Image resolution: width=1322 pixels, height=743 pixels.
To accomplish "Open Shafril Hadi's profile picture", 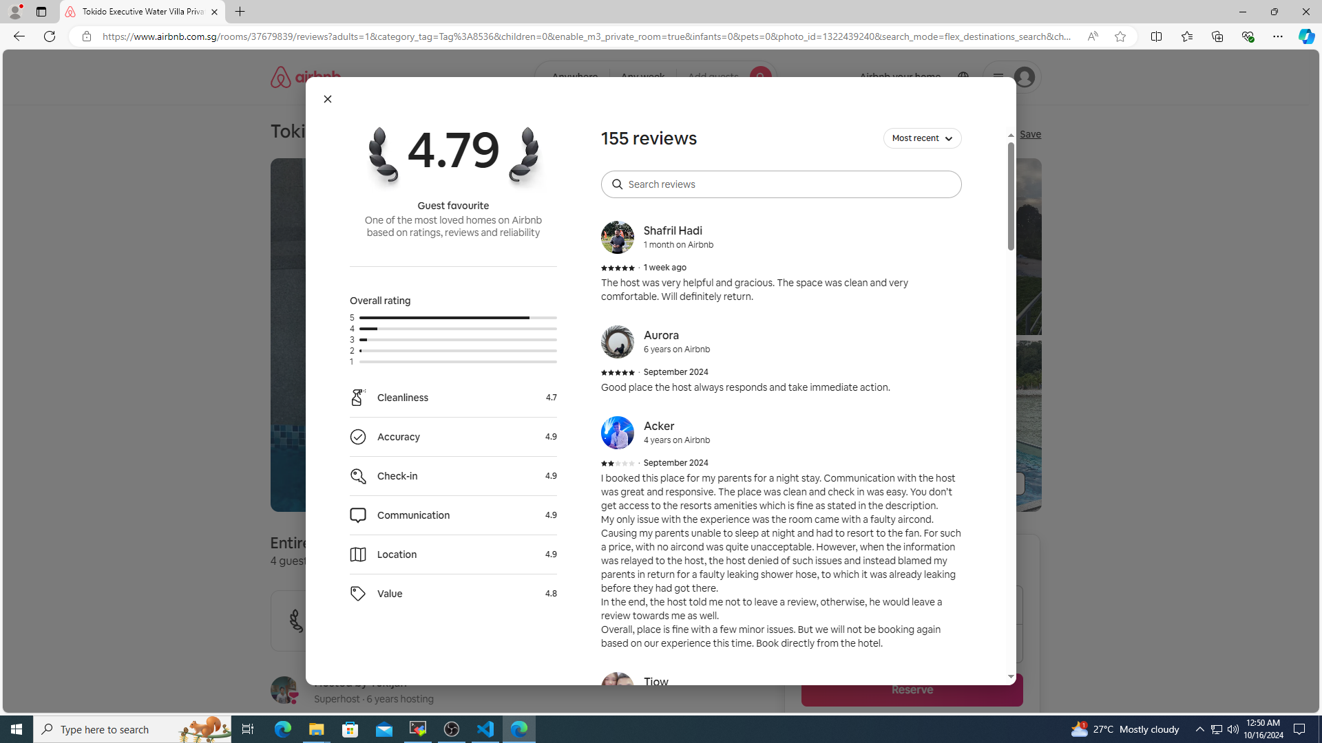I will (x=617, y=237).
